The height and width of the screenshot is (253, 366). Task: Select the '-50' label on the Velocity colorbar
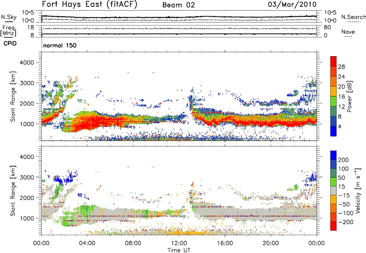click(x=344, y=204)
